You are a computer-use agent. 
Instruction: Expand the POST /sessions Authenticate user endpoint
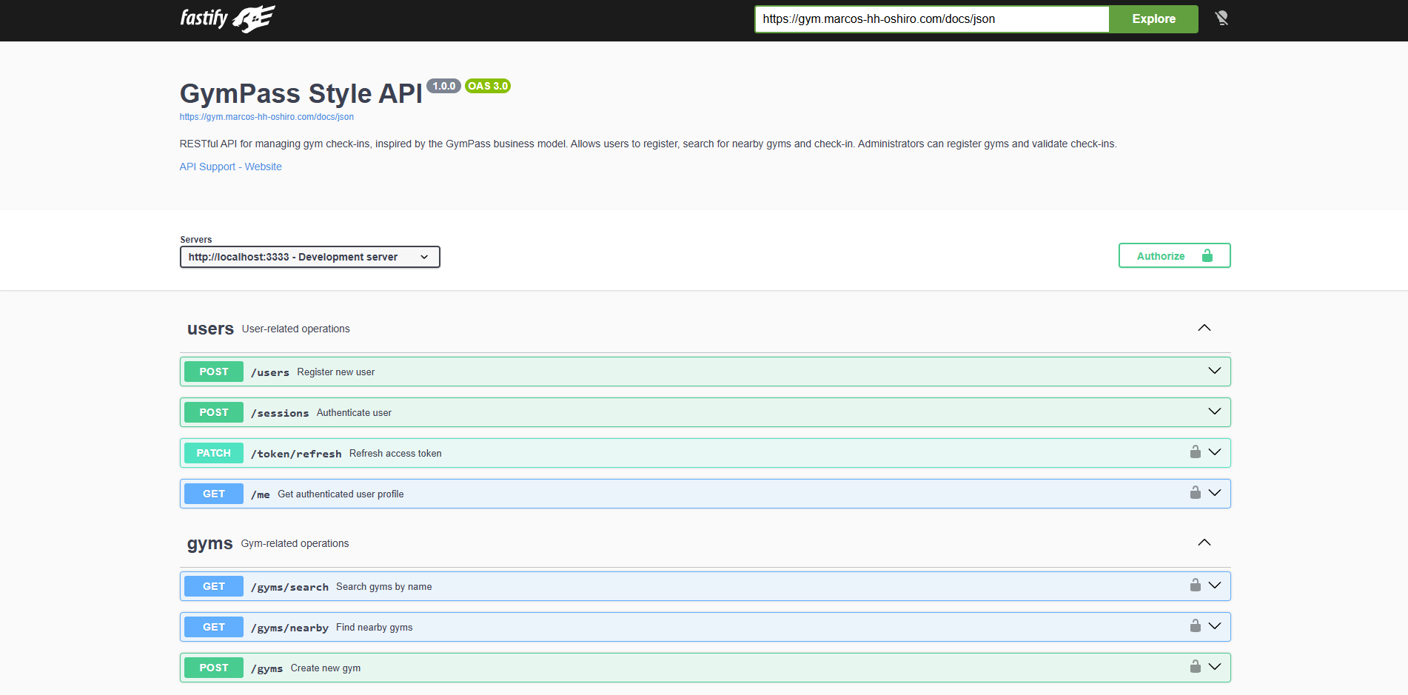[1214, 412]
